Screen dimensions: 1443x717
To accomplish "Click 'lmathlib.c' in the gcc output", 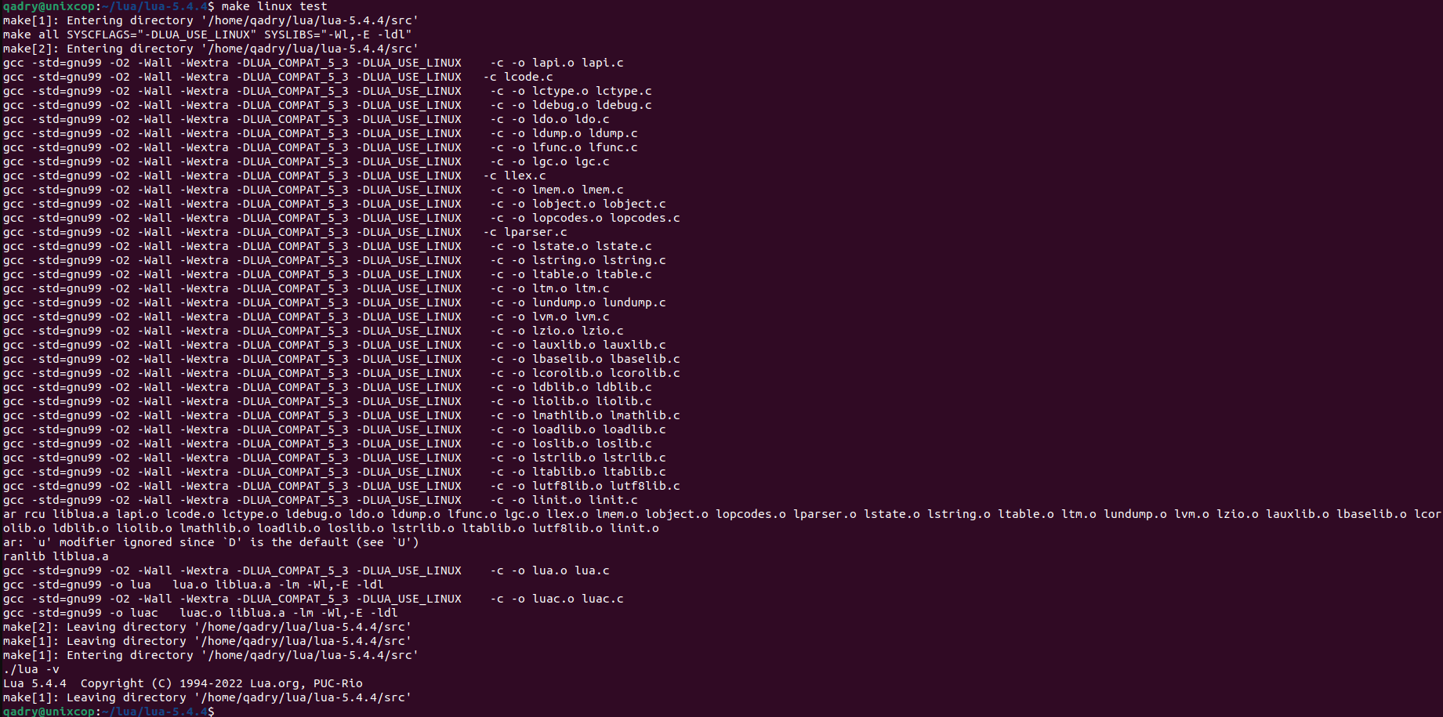I will pyautogui.click(x=645, y=415).
